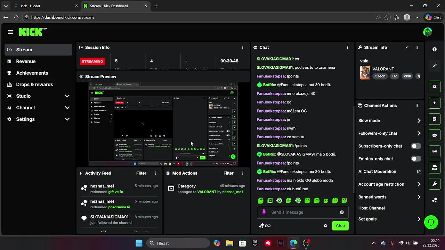Click the channel points bubbles icon in sidebar
The image size is (445, 250).
coord(435,200)
